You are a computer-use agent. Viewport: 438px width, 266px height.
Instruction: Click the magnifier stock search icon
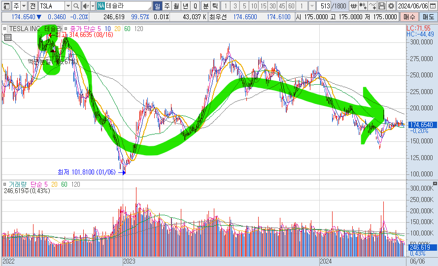click(x=76, y=6)
